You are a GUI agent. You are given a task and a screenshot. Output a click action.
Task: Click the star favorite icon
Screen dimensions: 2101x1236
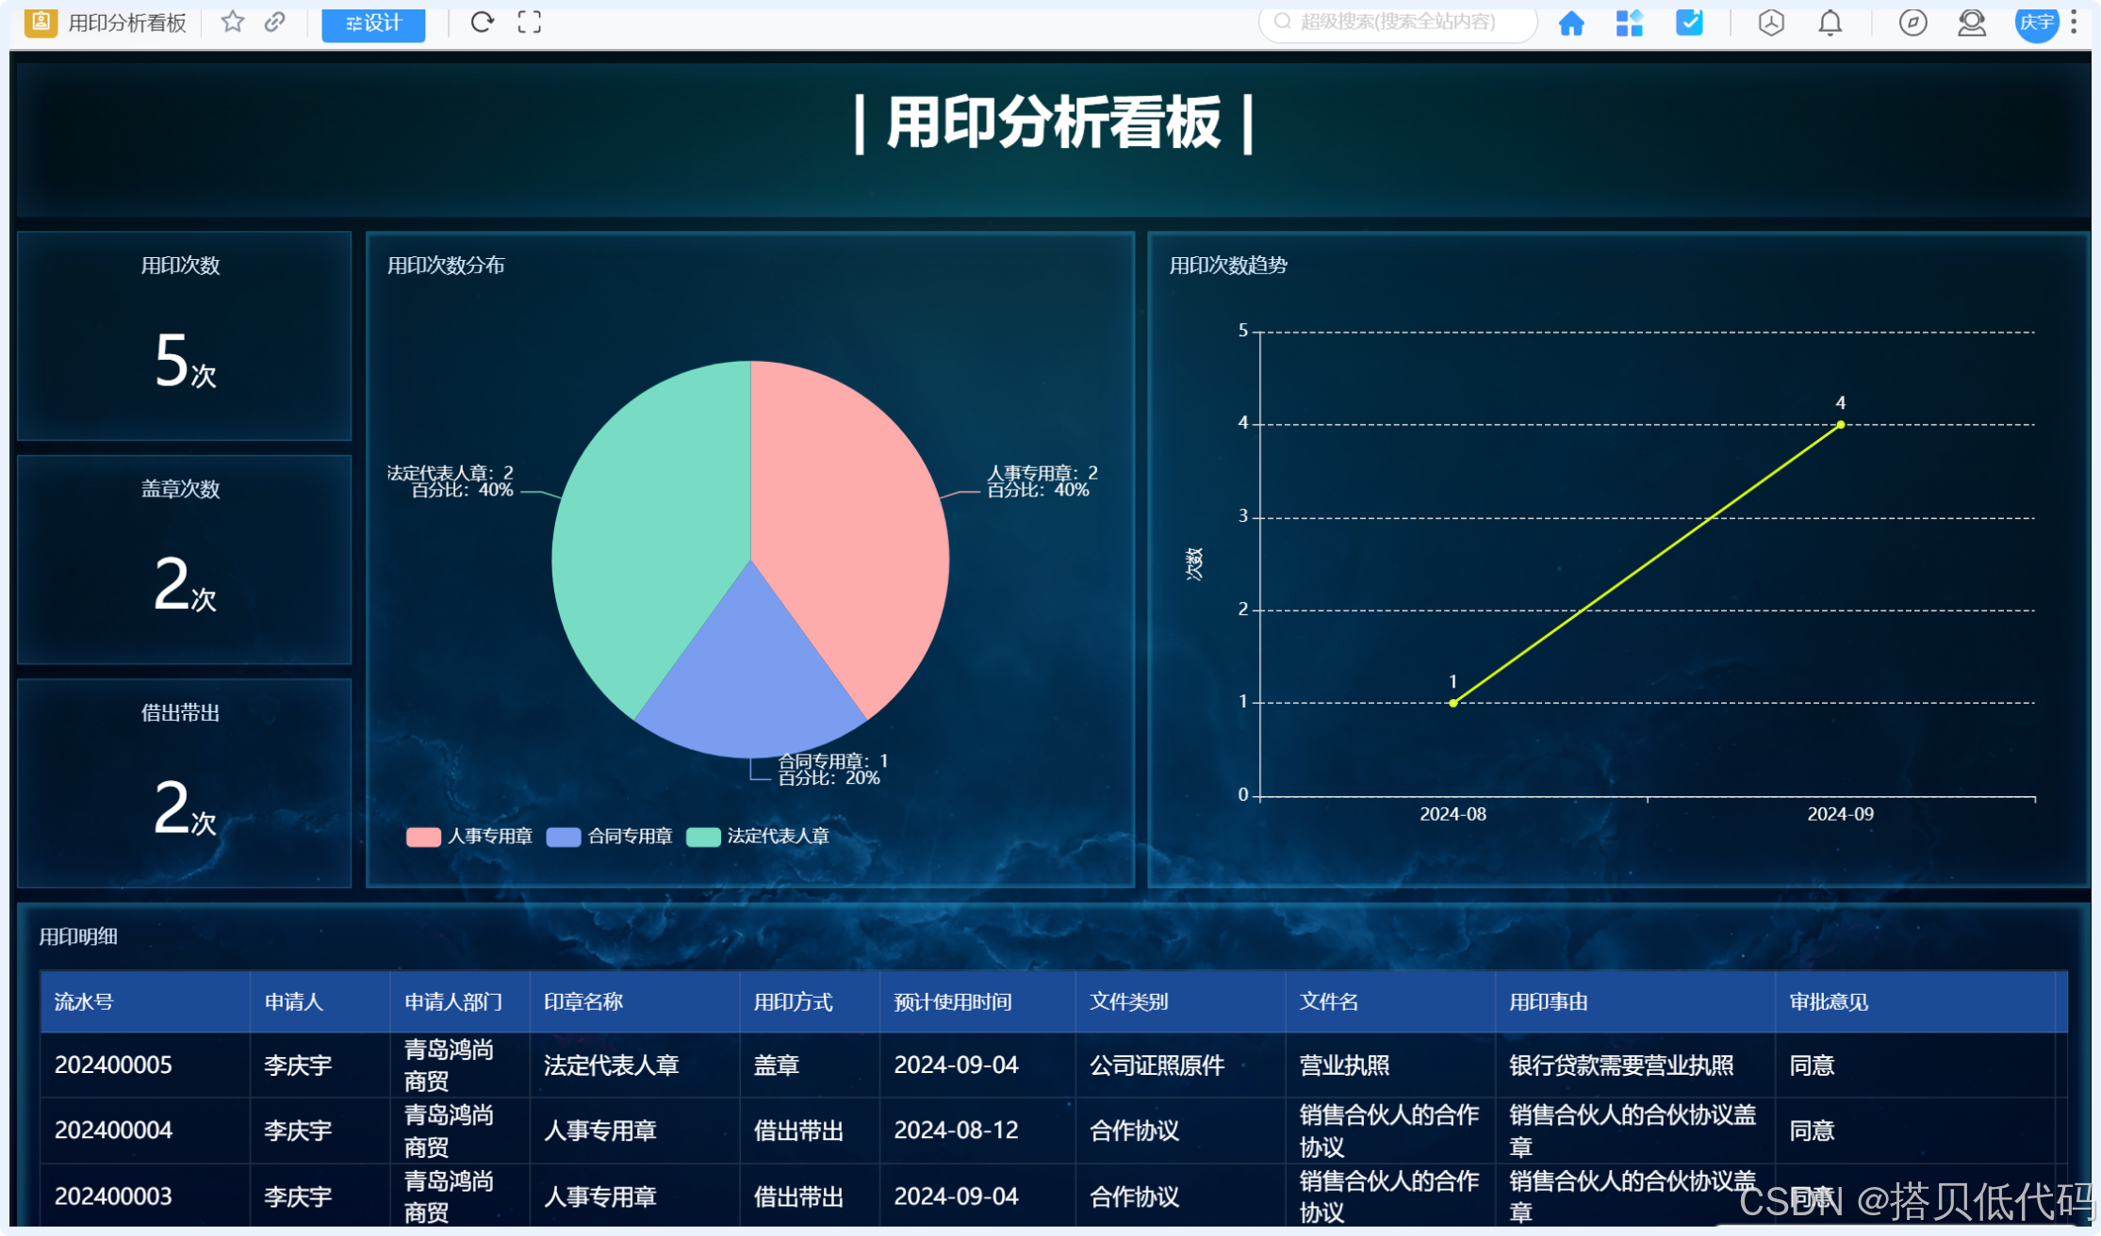(232, 22)
